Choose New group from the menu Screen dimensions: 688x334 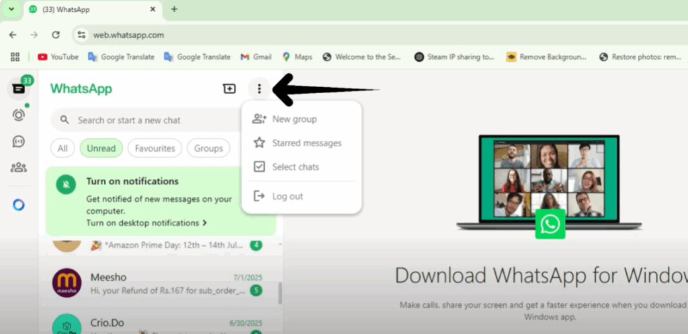pyautogui.click(x=294, y=119)
